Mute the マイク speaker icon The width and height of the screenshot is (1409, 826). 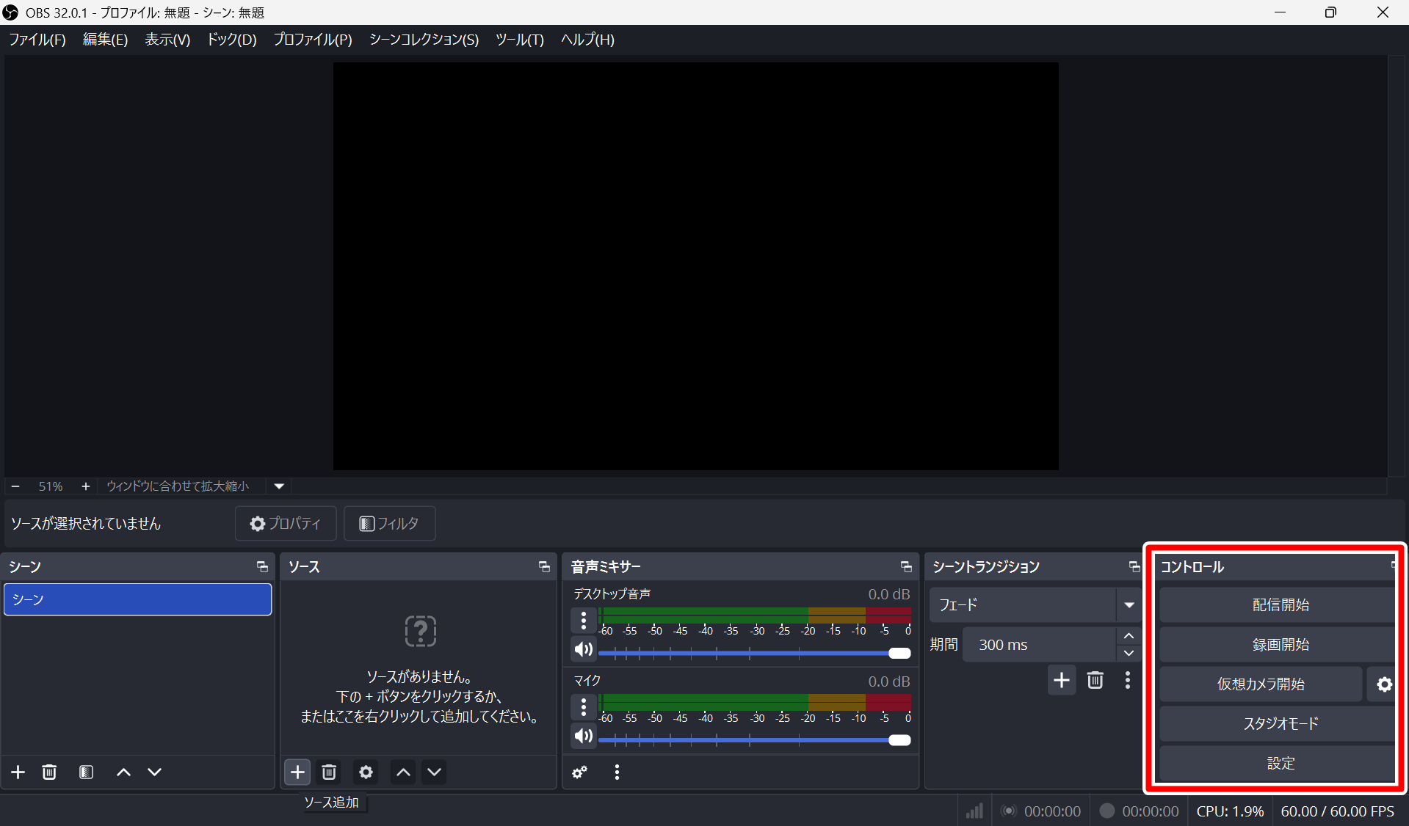584,736
